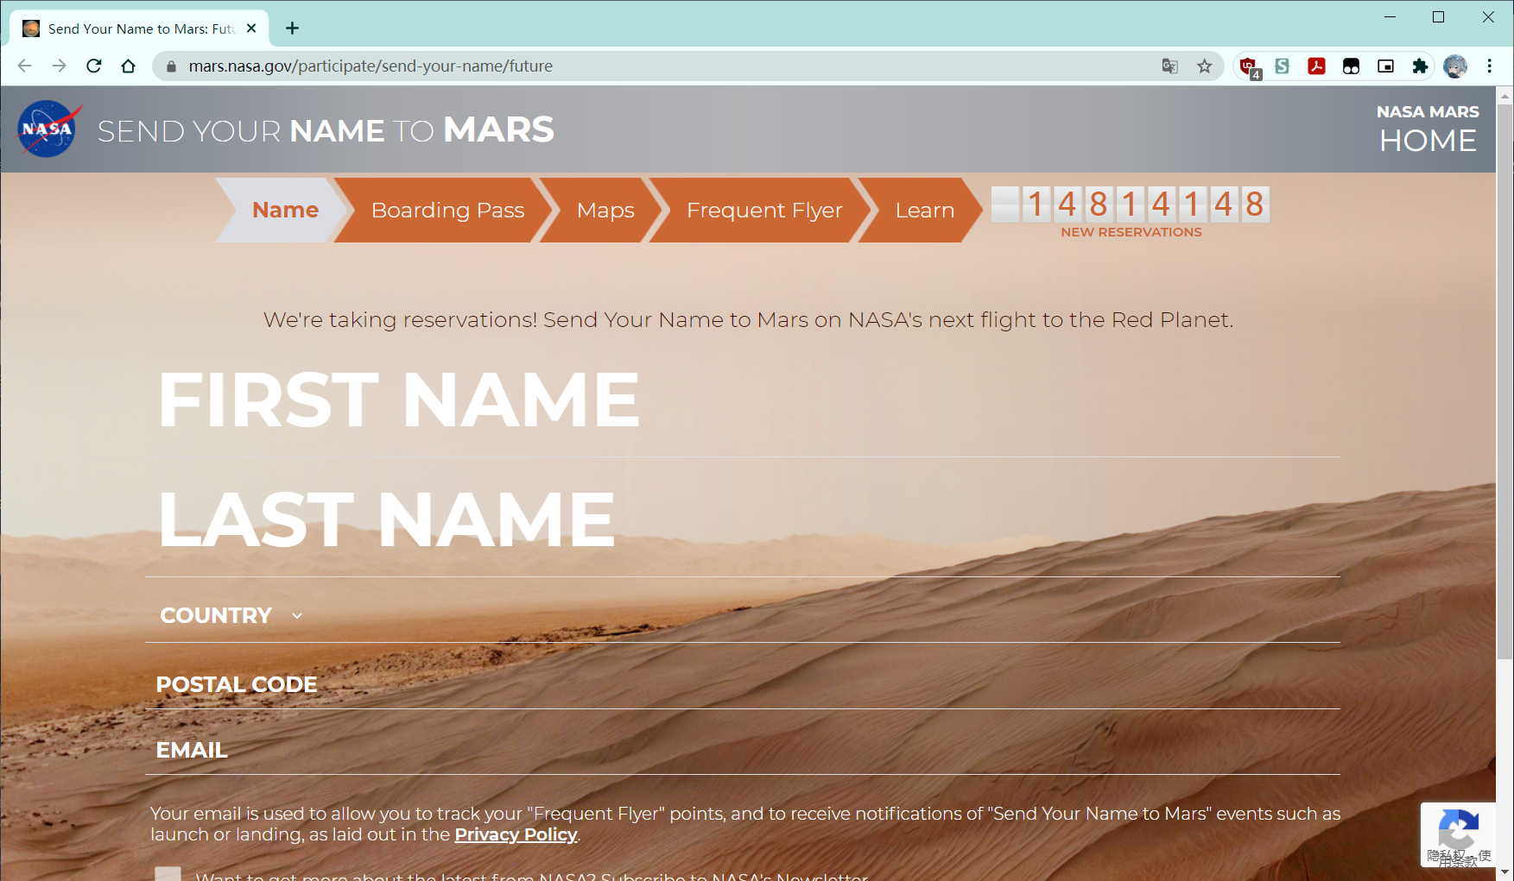Viewport: 1514px width, 881px height.
Task: Open the Frequent Flyer tab
Action: click(x=760, y=210)
